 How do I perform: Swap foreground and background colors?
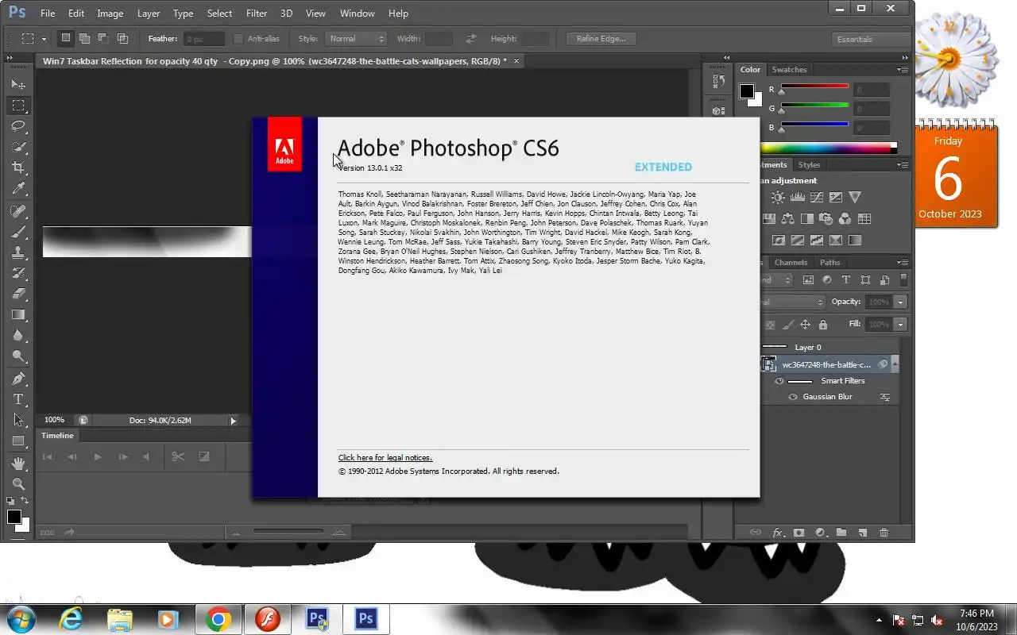pyautogui.click(x=25, y=501)
